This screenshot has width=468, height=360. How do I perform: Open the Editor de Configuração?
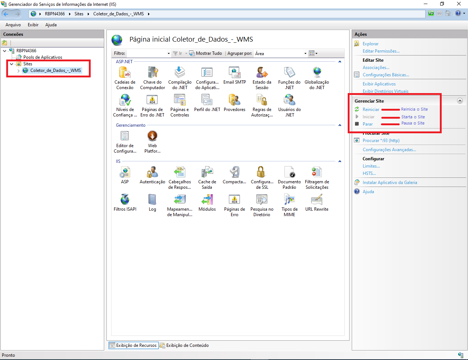pos(125,142)
